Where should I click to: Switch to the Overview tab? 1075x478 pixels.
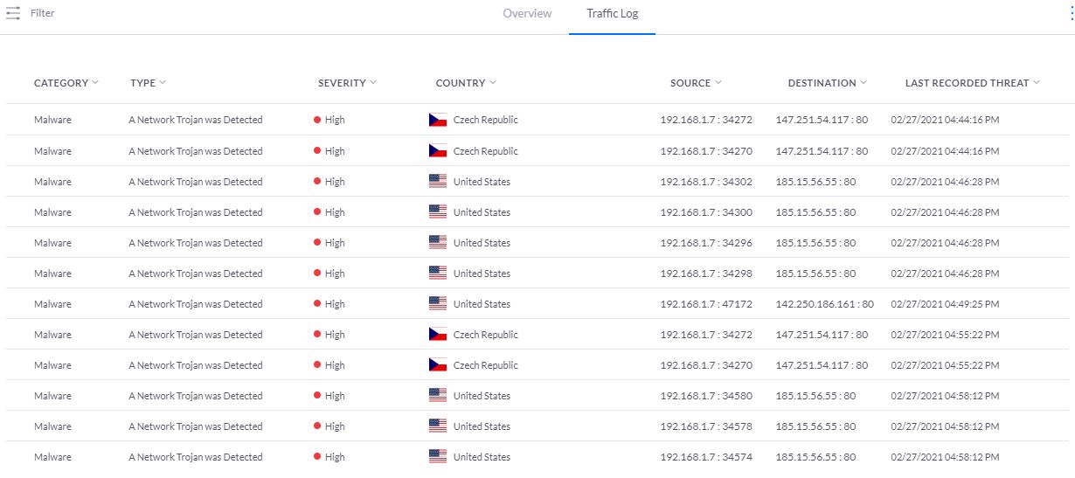527,14
